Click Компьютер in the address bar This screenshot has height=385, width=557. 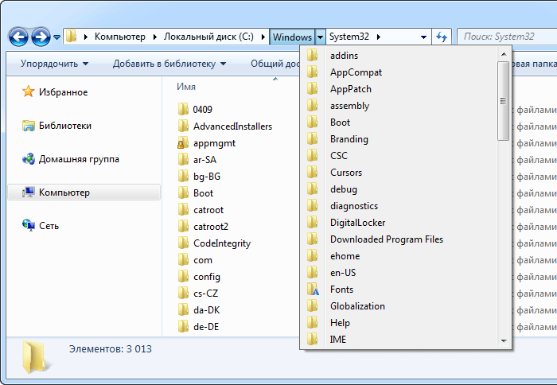(119, 37)
